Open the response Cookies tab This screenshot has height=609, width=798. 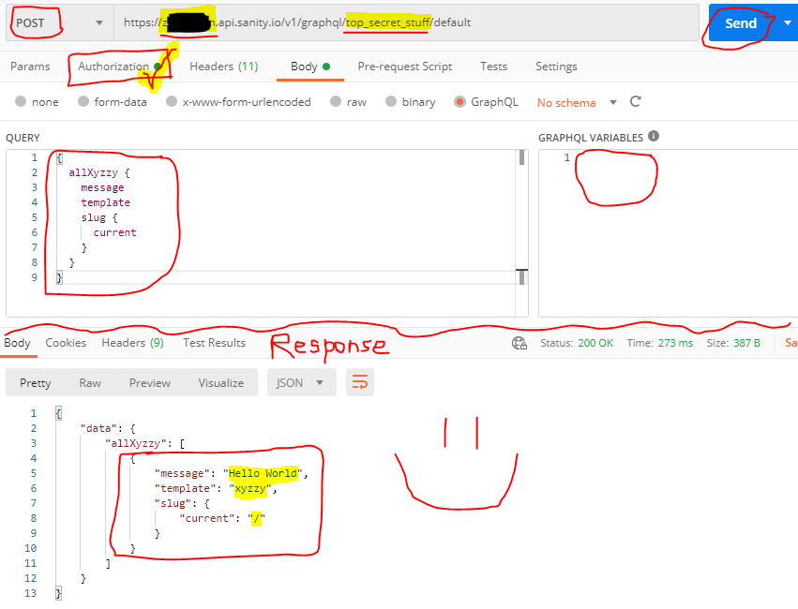(x=66, y=343)
